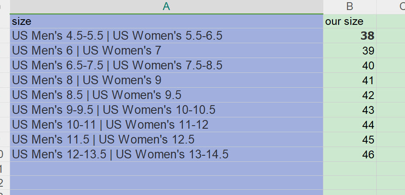
Task: Select the US Men's 11.5 | US Women's 12.5 cell
Action: click(166, 140)
